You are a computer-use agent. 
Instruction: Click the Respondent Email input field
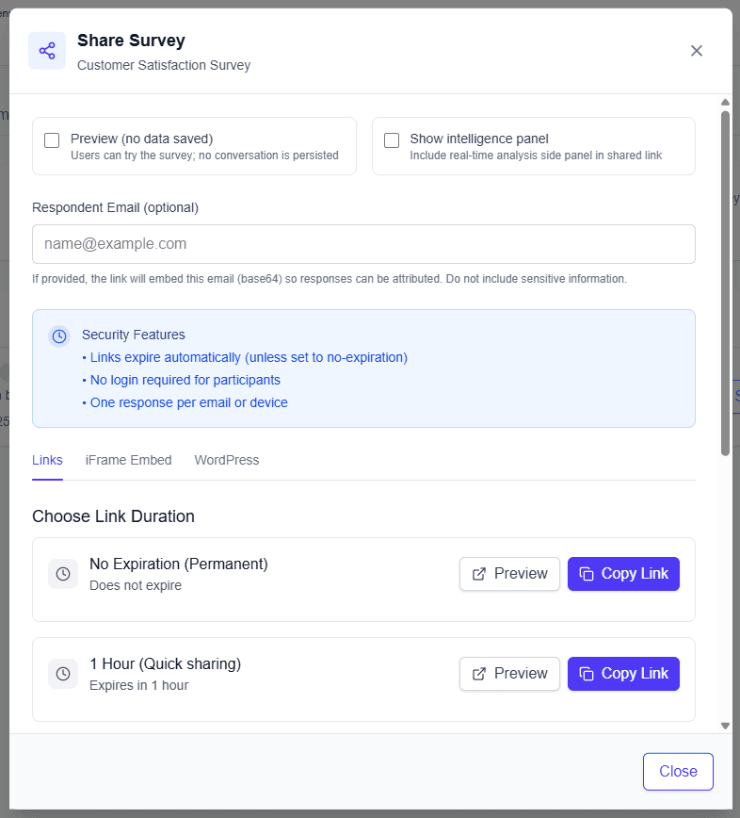click(x=363, y=243)
